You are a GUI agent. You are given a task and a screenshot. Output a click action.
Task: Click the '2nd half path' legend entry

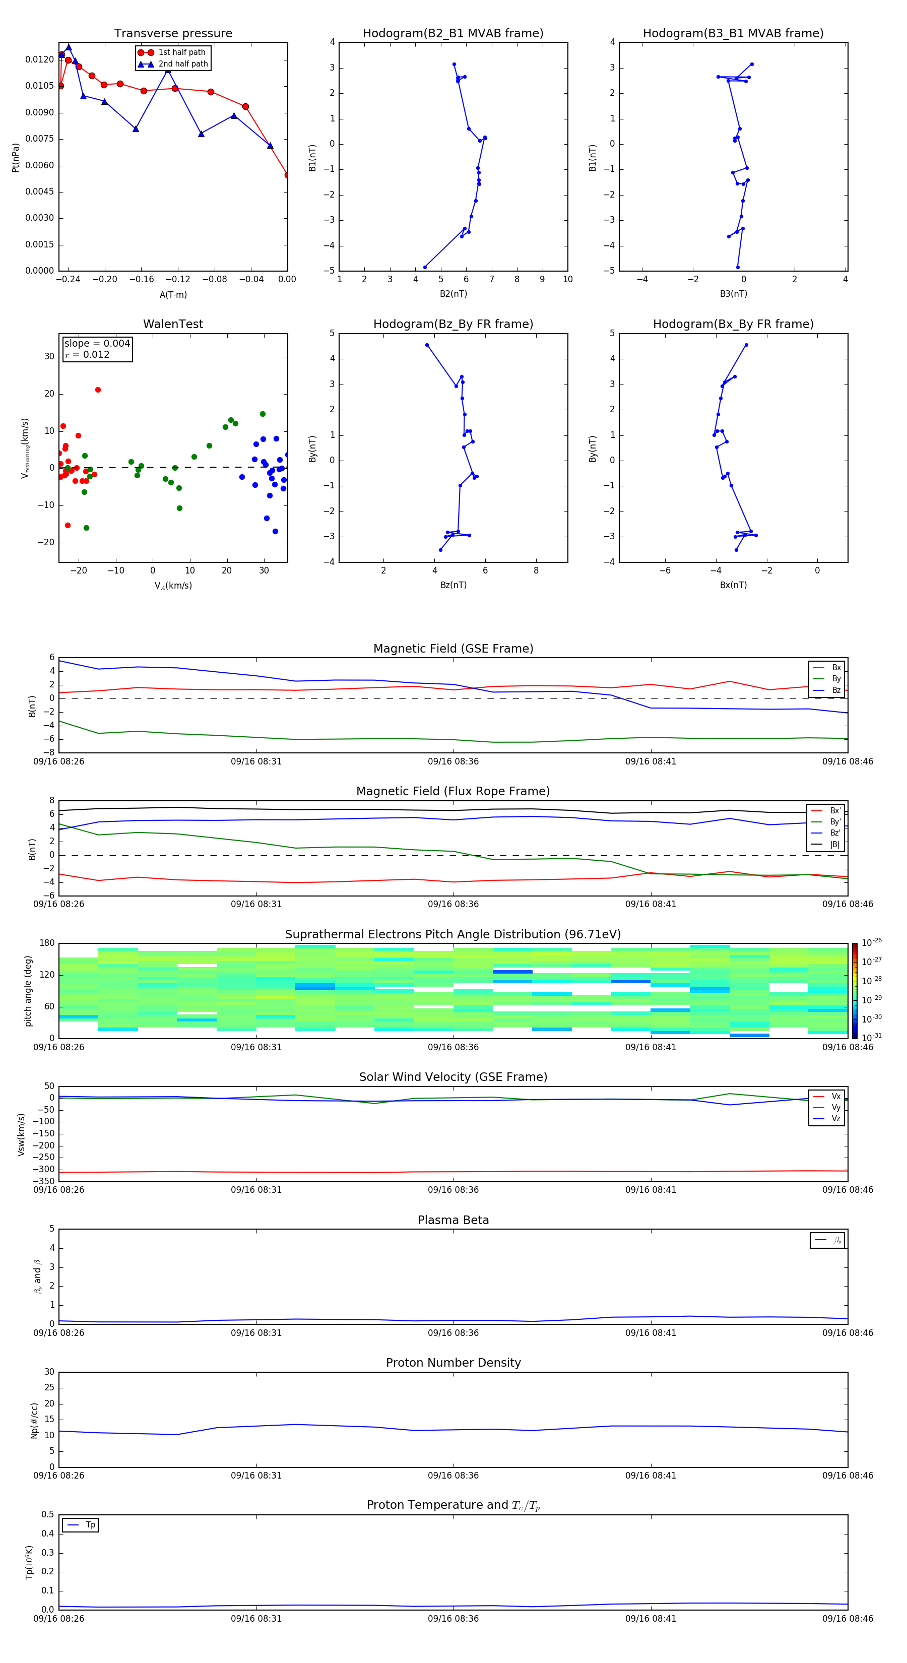pos(173,64)
